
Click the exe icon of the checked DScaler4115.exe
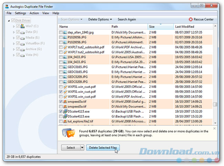tap(65, 111)
